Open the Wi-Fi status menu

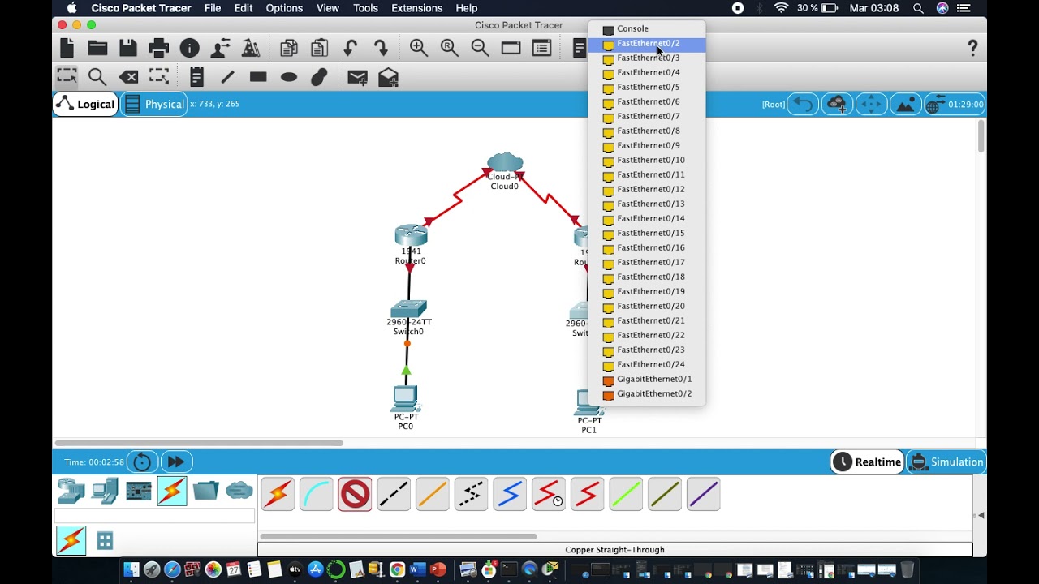pos(781,8)
